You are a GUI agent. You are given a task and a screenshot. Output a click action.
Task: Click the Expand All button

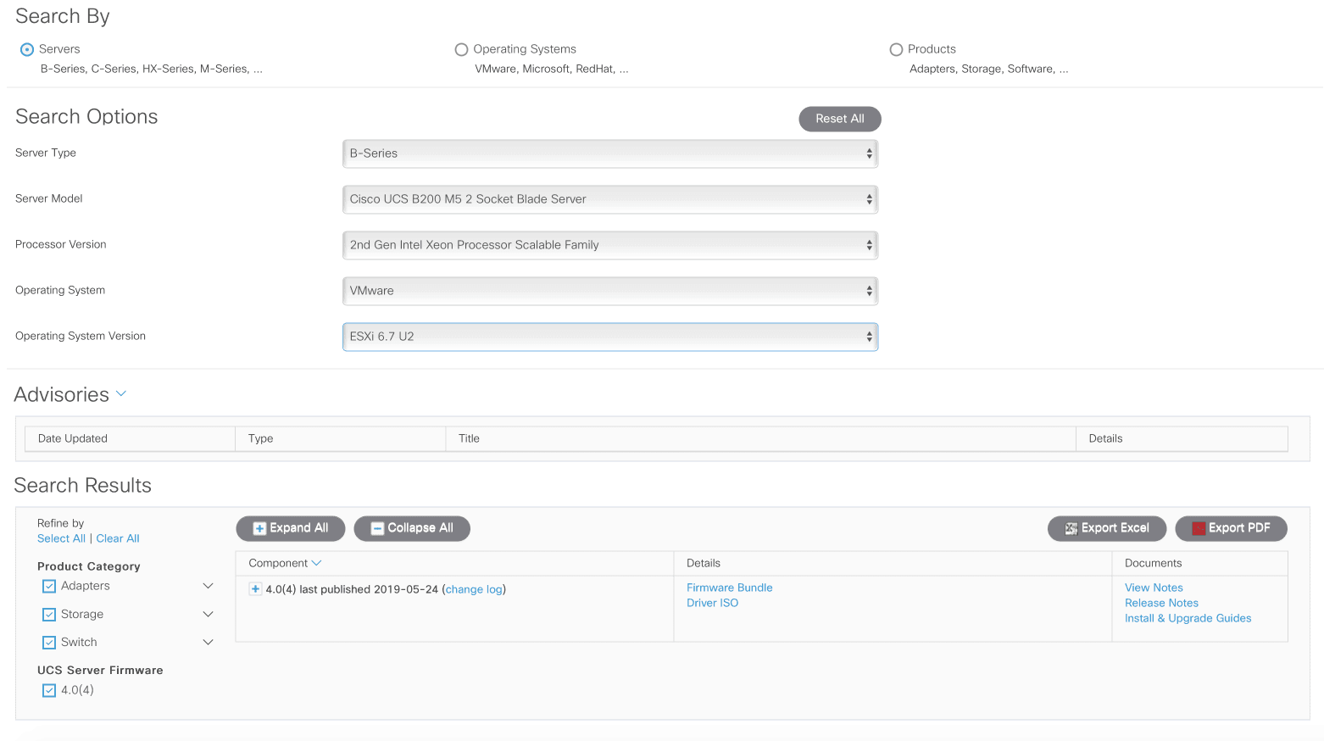290,528
